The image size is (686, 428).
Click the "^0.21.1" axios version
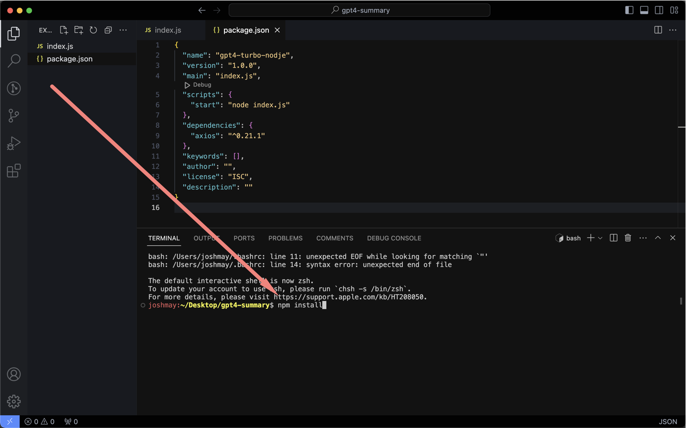pos(246,136)
